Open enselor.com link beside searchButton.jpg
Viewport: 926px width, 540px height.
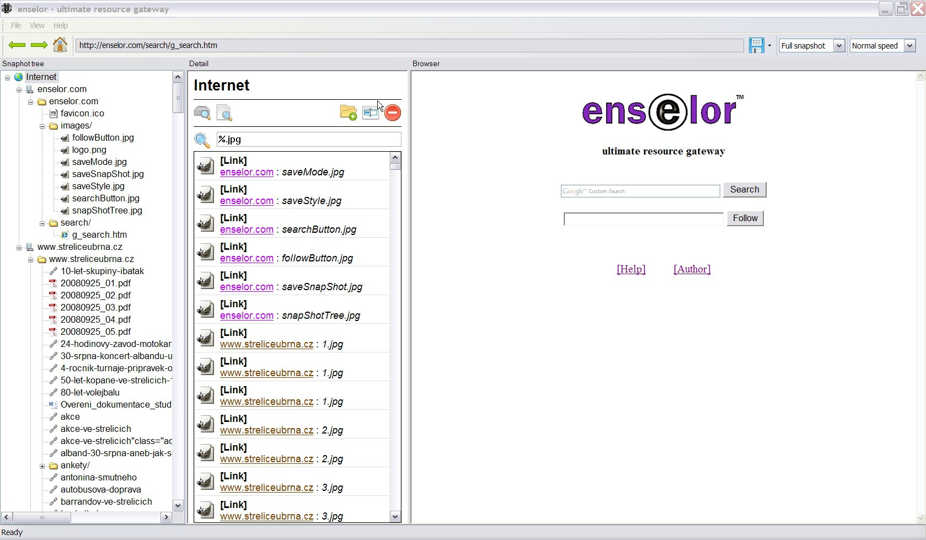click(247, 229)
